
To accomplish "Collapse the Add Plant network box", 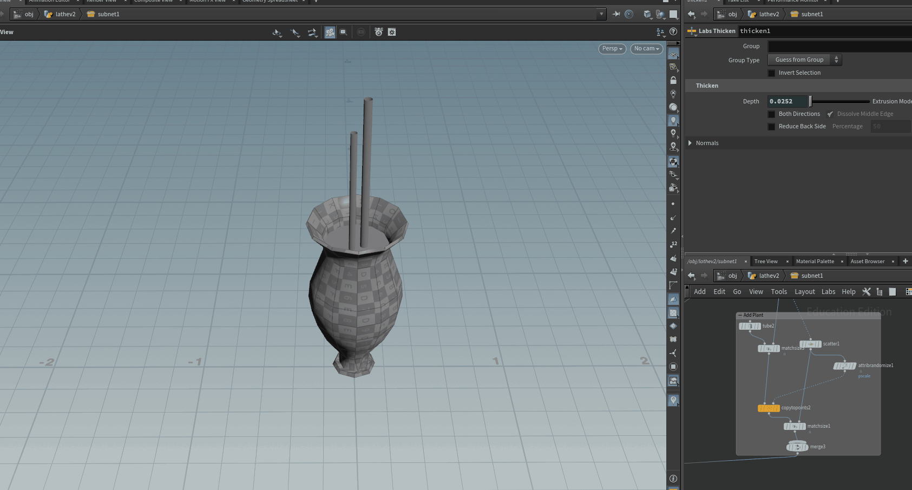I will (x=740, y=315).
